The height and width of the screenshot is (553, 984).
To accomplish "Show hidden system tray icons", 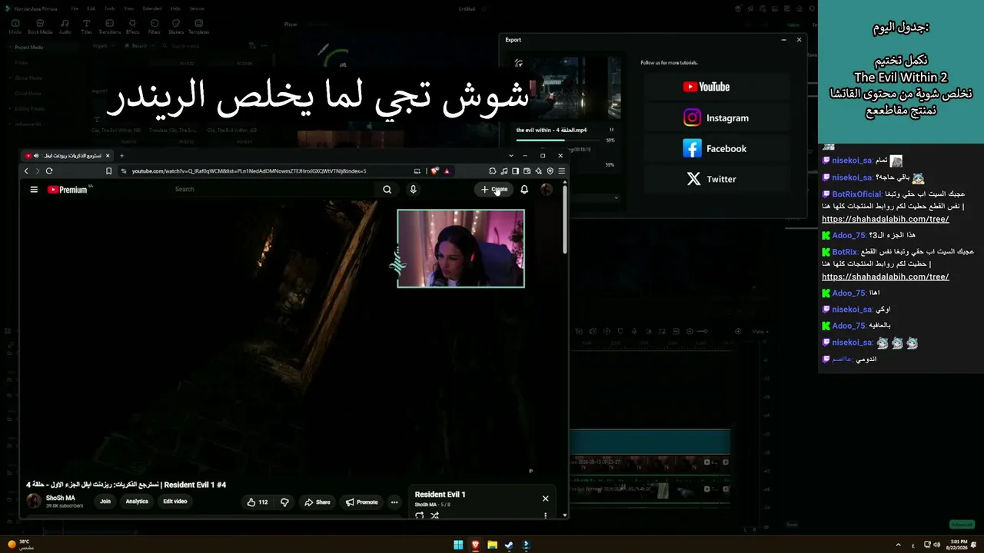I will [899, 545].
